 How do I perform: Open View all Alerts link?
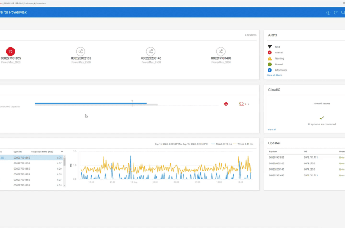pyautogui.click(x=274, y=75)
